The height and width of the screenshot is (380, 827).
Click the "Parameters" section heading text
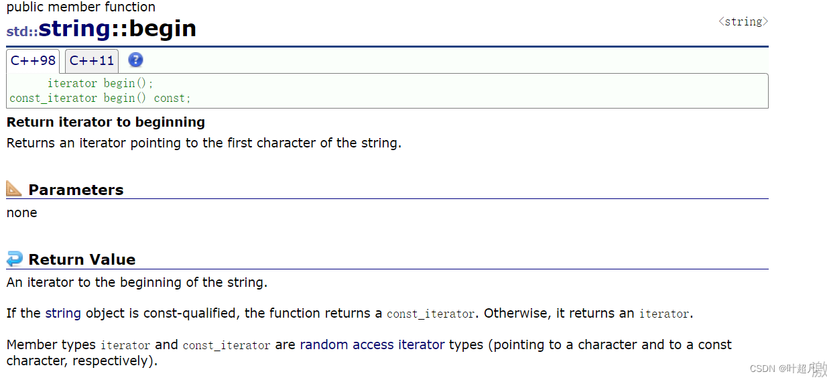(x=76, y=190)
